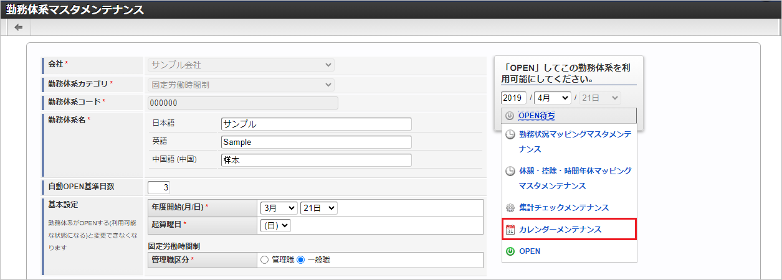Click the 中国語 (中国) language label
782x280 pixels.
(174, 159)
